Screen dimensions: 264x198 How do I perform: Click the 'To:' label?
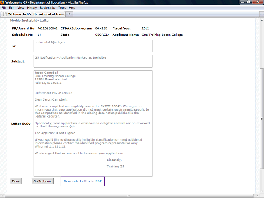tap(14, 46)
